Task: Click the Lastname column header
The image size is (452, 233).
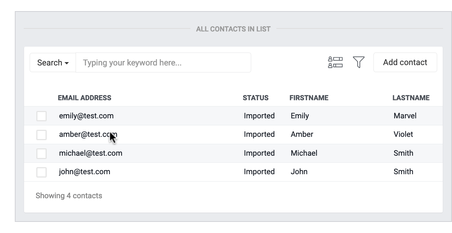Action: 411,98
